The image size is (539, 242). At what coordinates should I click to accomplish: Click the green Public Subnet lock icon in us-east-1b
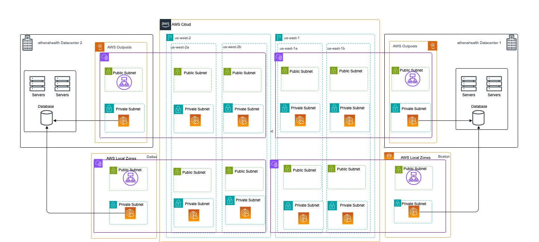333,70
